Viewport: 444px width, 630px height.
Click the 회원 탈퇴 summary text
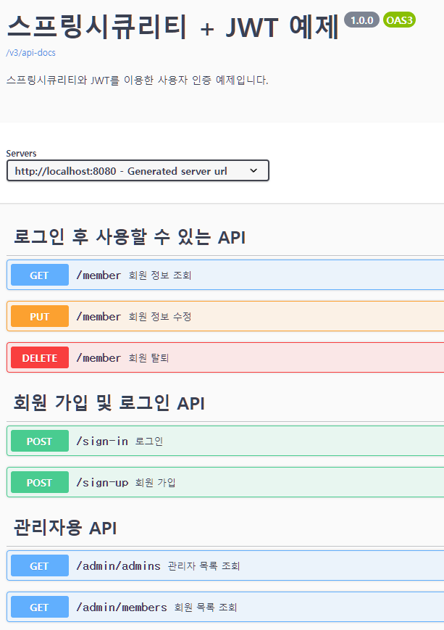148,358
